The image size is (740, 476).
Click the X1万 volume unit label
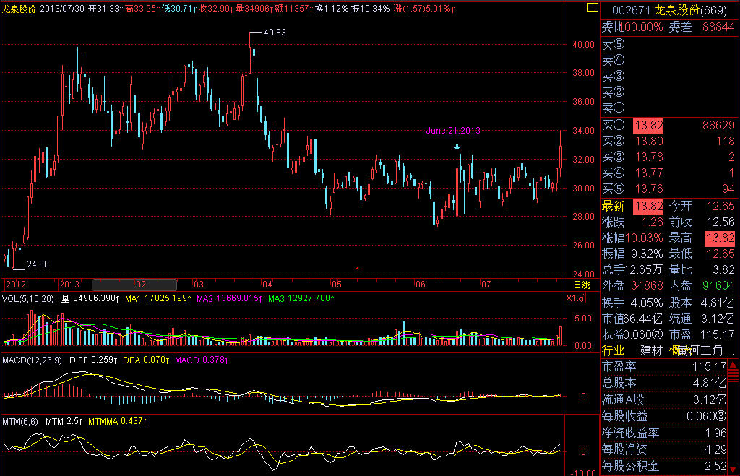click(575, 298)
